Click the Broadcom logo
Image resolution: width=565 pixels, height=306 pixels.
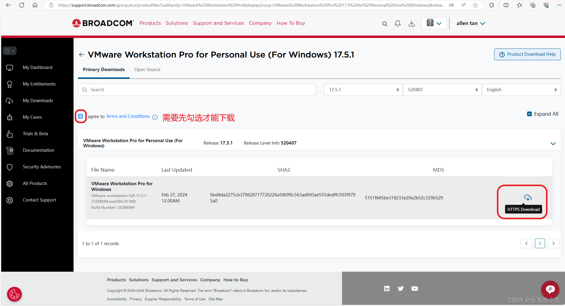103,23
